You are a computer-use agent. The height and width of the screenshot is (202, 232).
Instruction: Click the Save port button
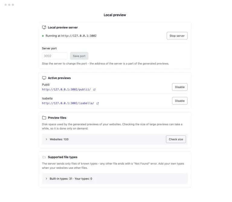click(x=79, y=56)
